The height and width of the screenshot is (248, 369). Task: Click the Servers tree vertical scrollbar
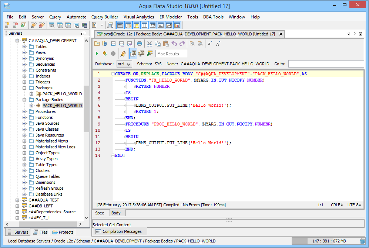point(86,108)
